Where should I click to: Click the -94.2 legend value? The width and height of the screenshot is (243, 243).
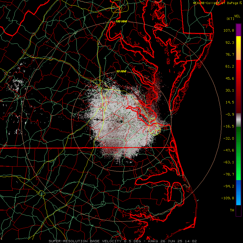click(x=229, y=186)
